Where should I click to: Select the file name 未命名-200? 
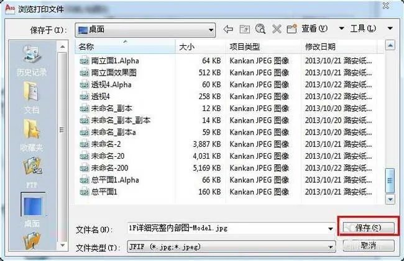point(109,168)
